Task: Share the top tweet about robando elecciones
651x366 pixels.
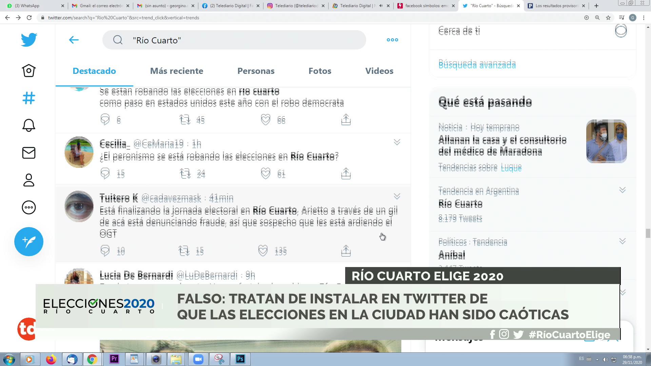Action: coord(346,120)
